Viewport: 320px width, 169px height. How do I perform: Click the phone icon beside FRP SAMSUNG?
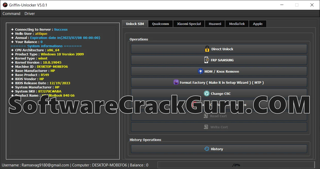click(x=207, y=60)
